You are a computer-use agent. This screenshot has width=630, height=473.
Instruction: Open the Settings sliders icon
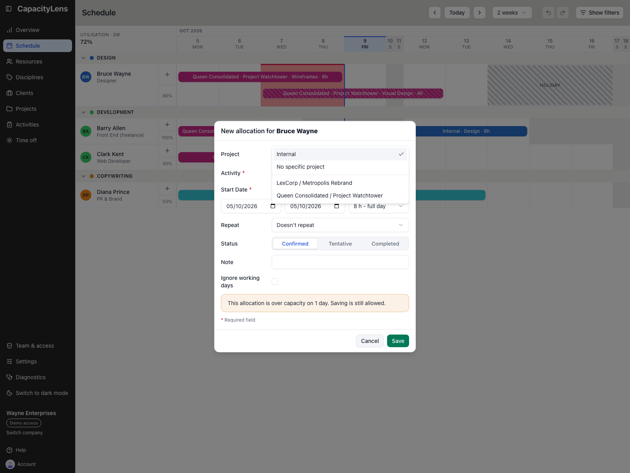[x=9, y=361]
